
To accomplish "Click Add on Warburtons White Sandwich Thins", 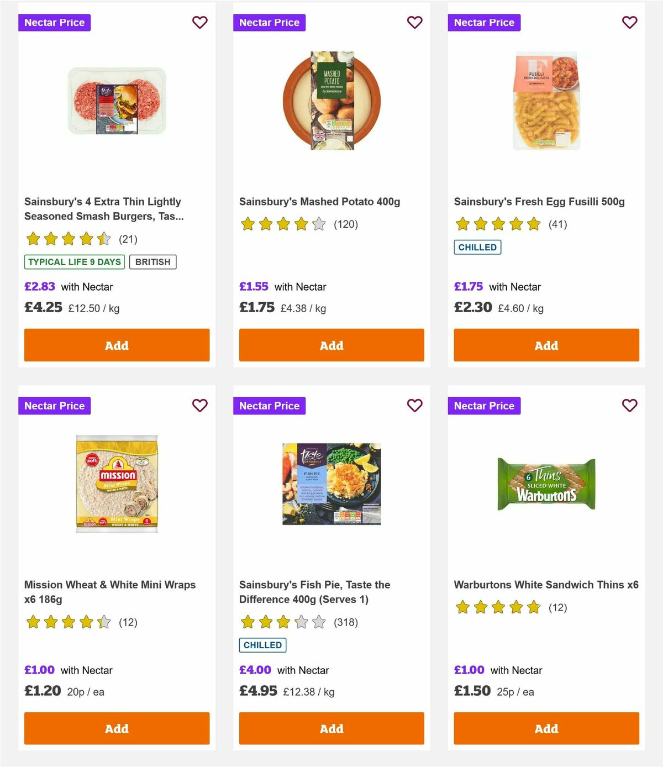I will point(546,728).
